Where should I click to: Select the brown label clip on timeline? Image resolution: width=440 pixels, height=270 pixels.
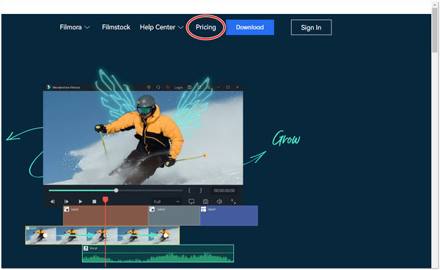pos(106,216)
